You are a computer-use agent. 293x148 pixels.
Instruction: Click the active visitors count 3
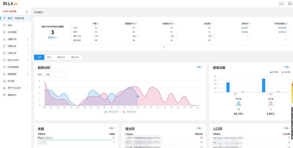point(52,32)
